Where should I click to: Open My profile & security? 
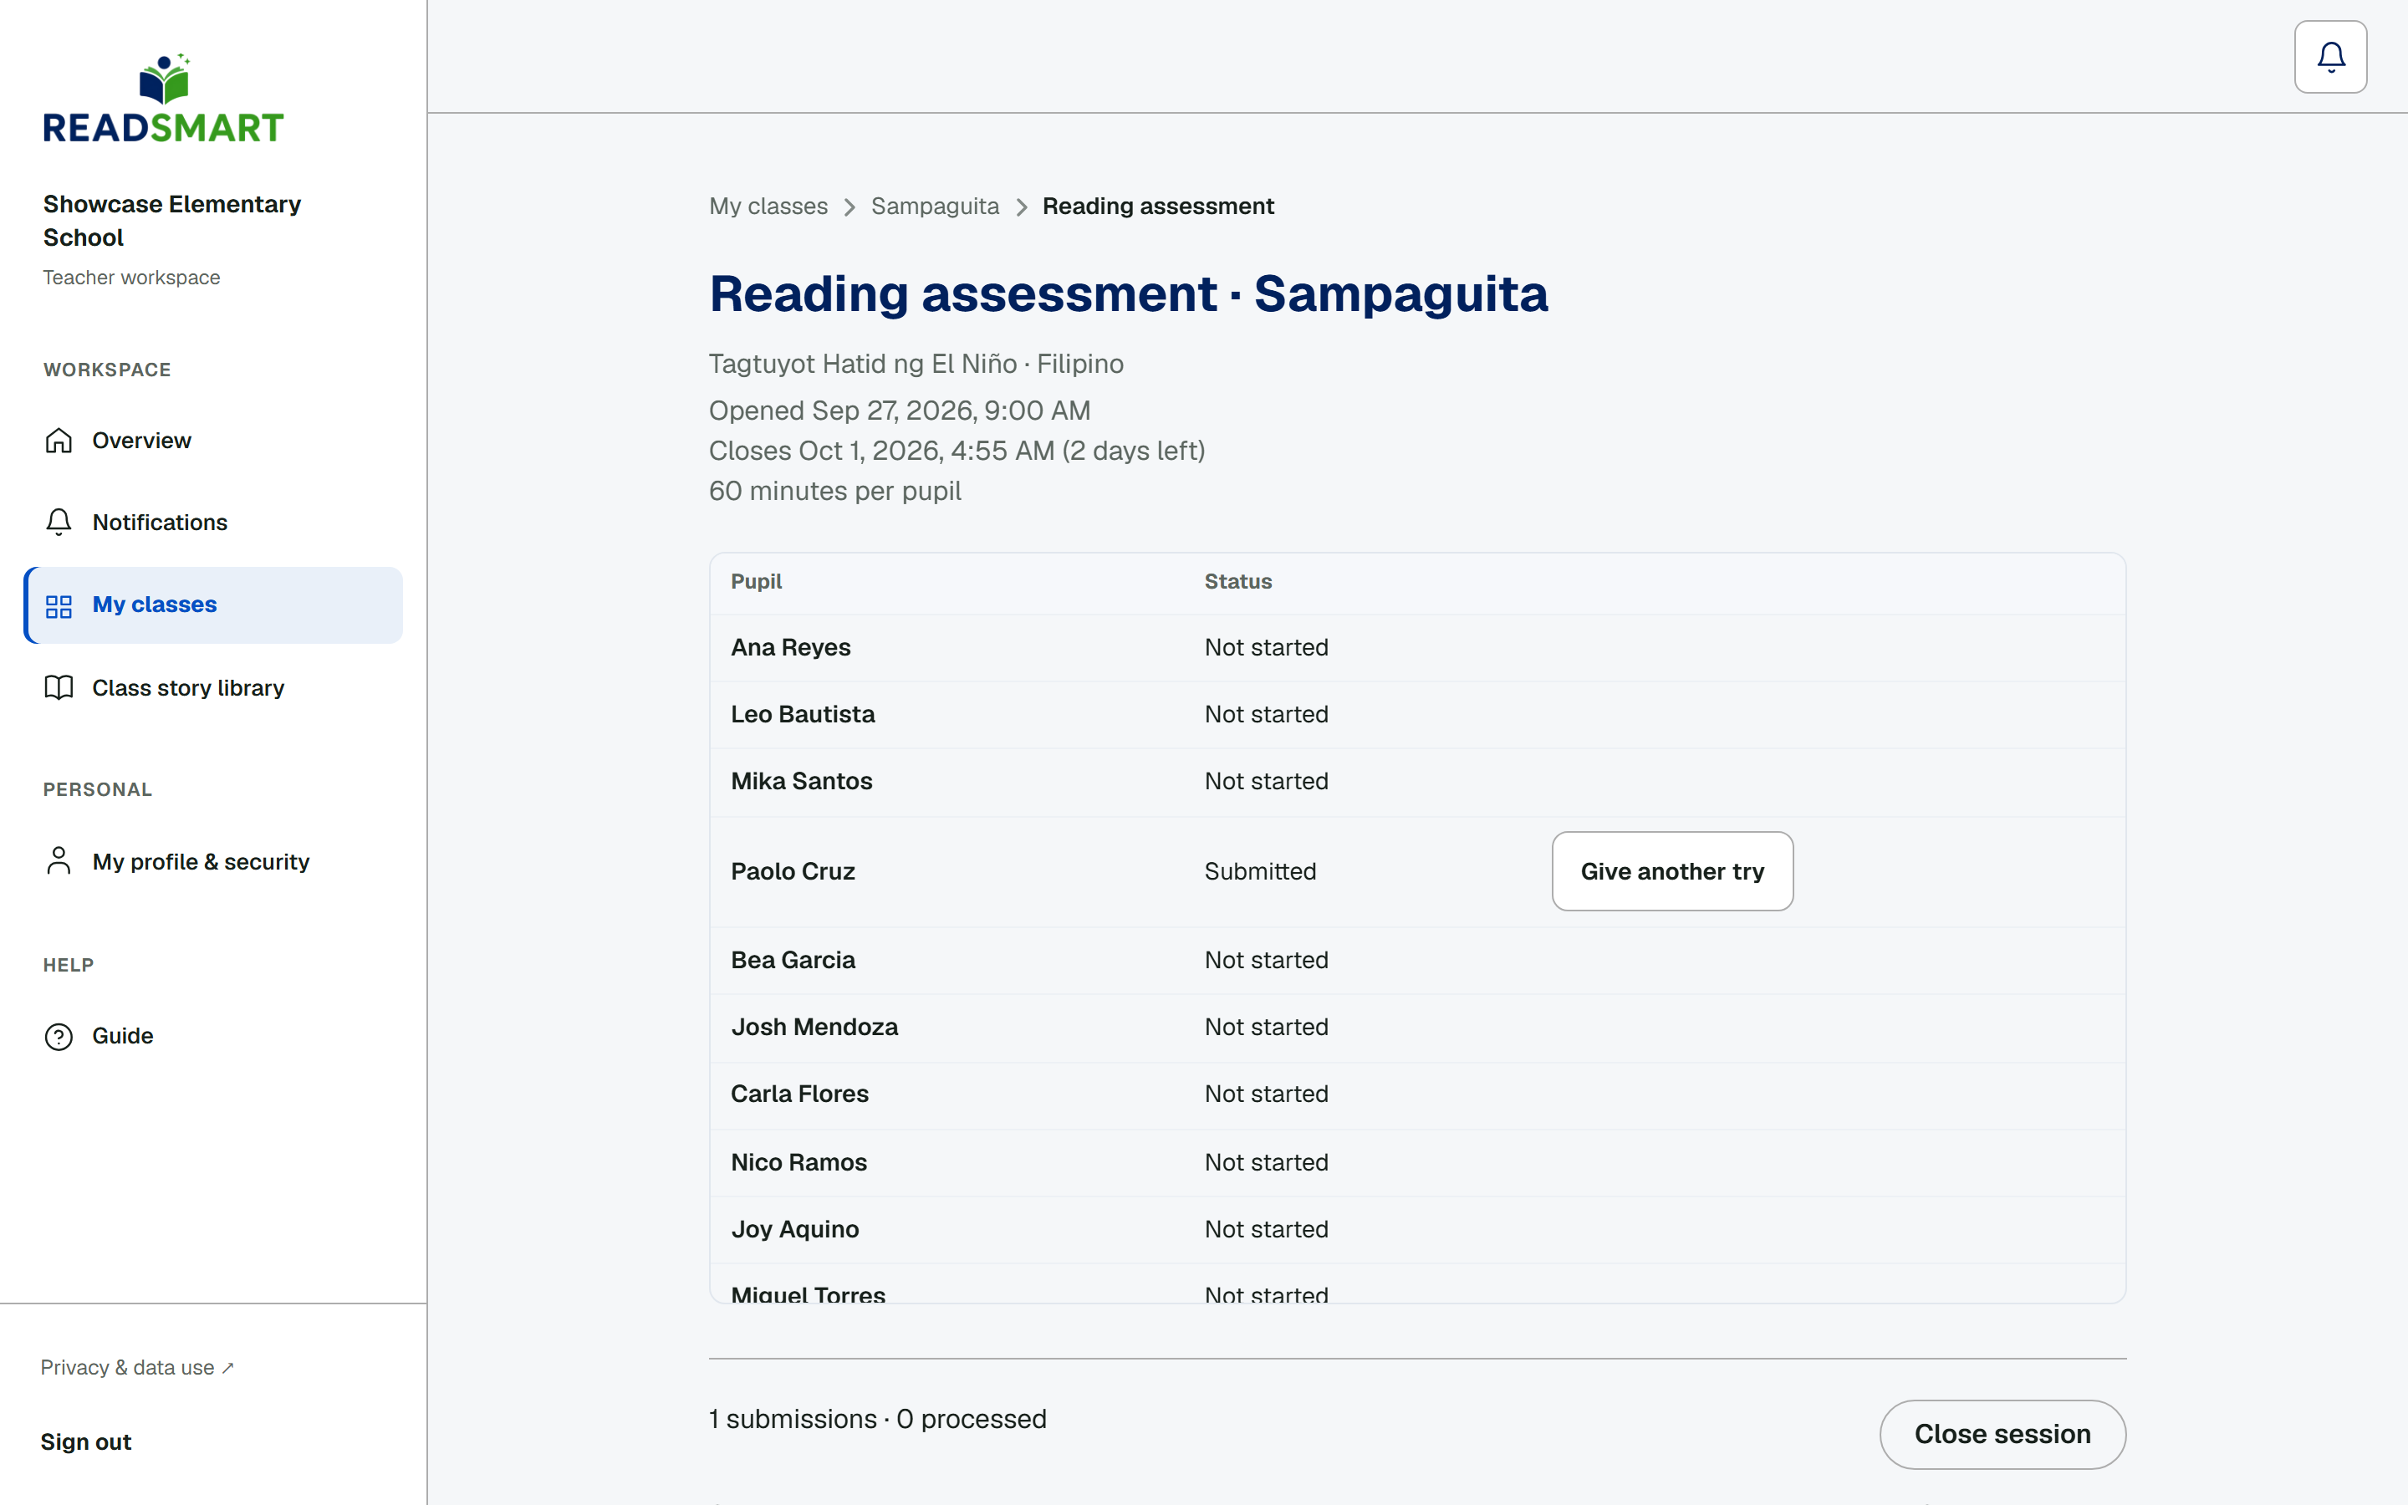213,861
